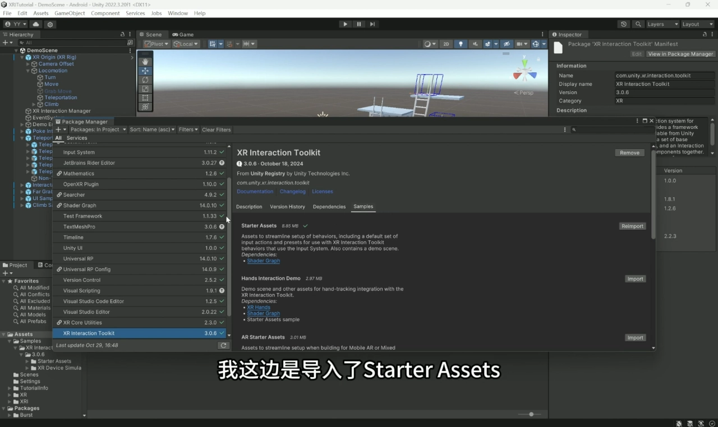Open the draw mode shading dropdown
718x427 pixels.
point(430,44)
